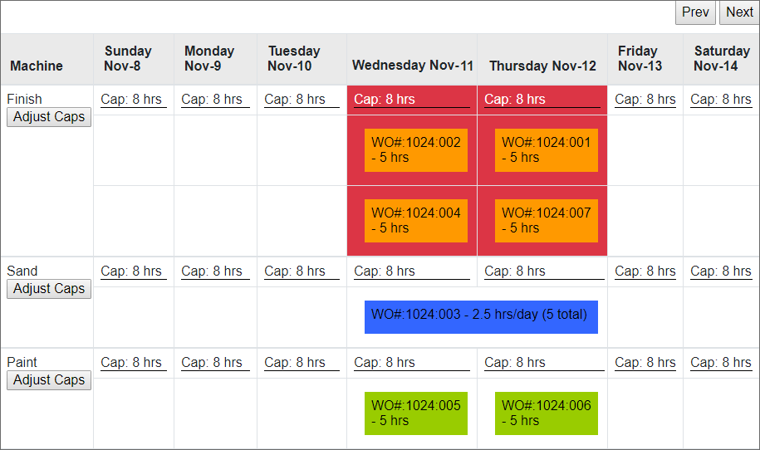Open Adjust Caps for Sand machine

point(49,289)
